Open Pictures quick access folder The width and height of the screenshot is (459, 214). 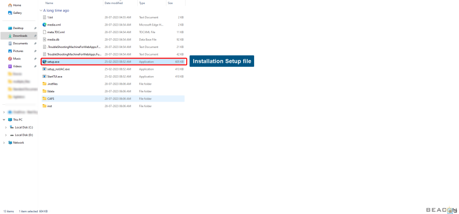[x=19, y=51]
